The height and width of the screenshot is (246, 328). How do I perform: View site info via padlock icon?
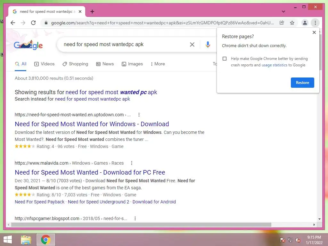[46, 23]
